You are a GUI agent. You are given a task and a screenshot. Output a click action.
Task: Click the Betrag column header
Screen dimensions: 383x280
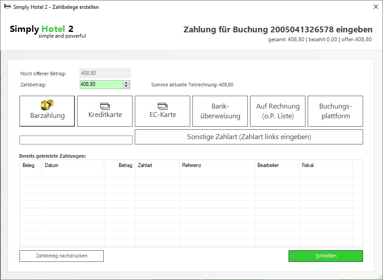120,165
